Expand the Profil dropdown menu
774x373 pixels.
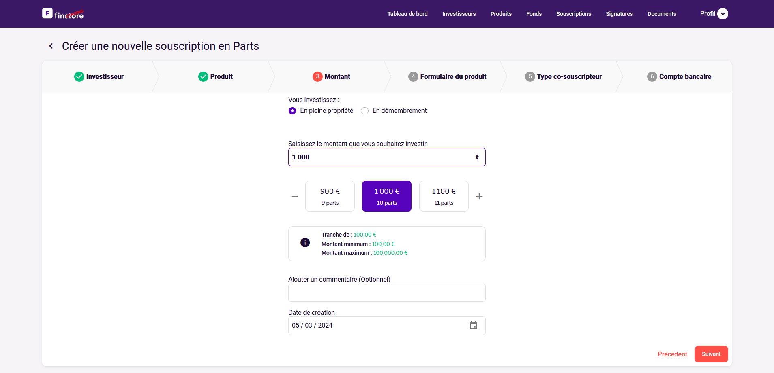pos(723,14)
